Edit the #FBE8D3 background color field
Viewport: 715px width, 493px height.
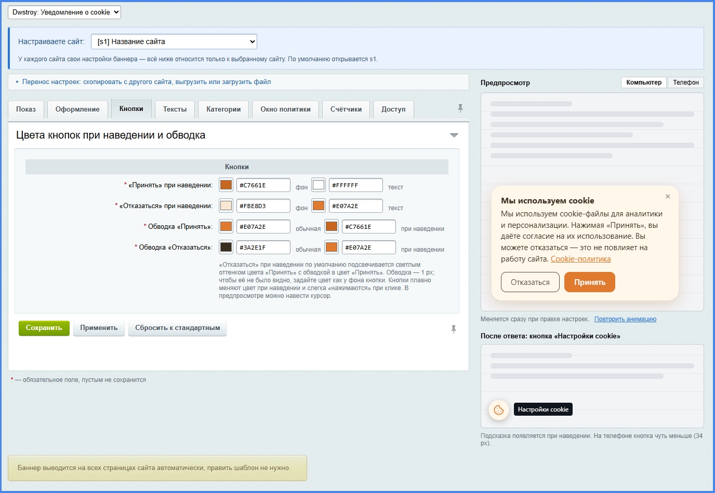click(x=263, y=206)
